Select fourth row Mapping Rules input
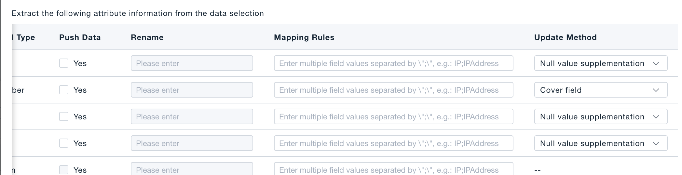Viewport: 682px width, 175px height. coord(393,143)
